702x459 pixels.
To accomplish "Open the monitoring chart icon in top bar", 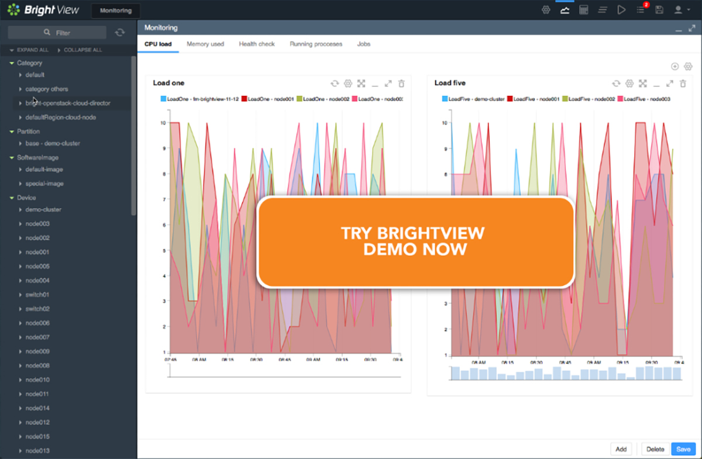I will pos(565,10).
